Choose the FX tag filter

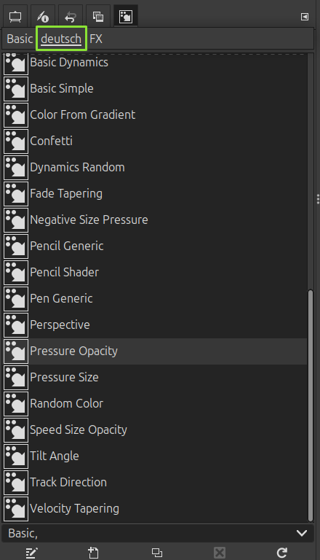pos(96,39)
